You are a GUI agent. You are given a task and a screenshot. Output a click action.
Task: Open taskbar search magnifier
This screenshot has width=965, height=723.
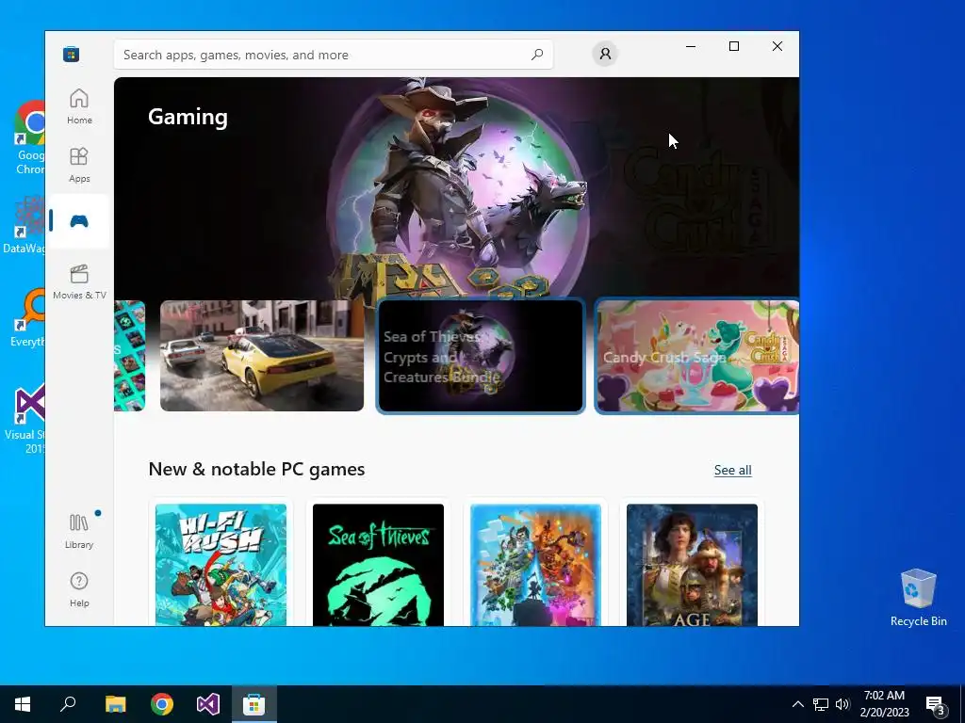pyautogui.click(x=68, y=704)
